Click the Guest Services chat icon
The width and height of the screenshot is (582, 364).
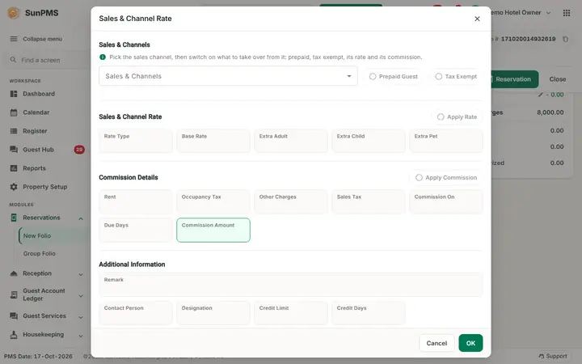click(x=14, y=316)
